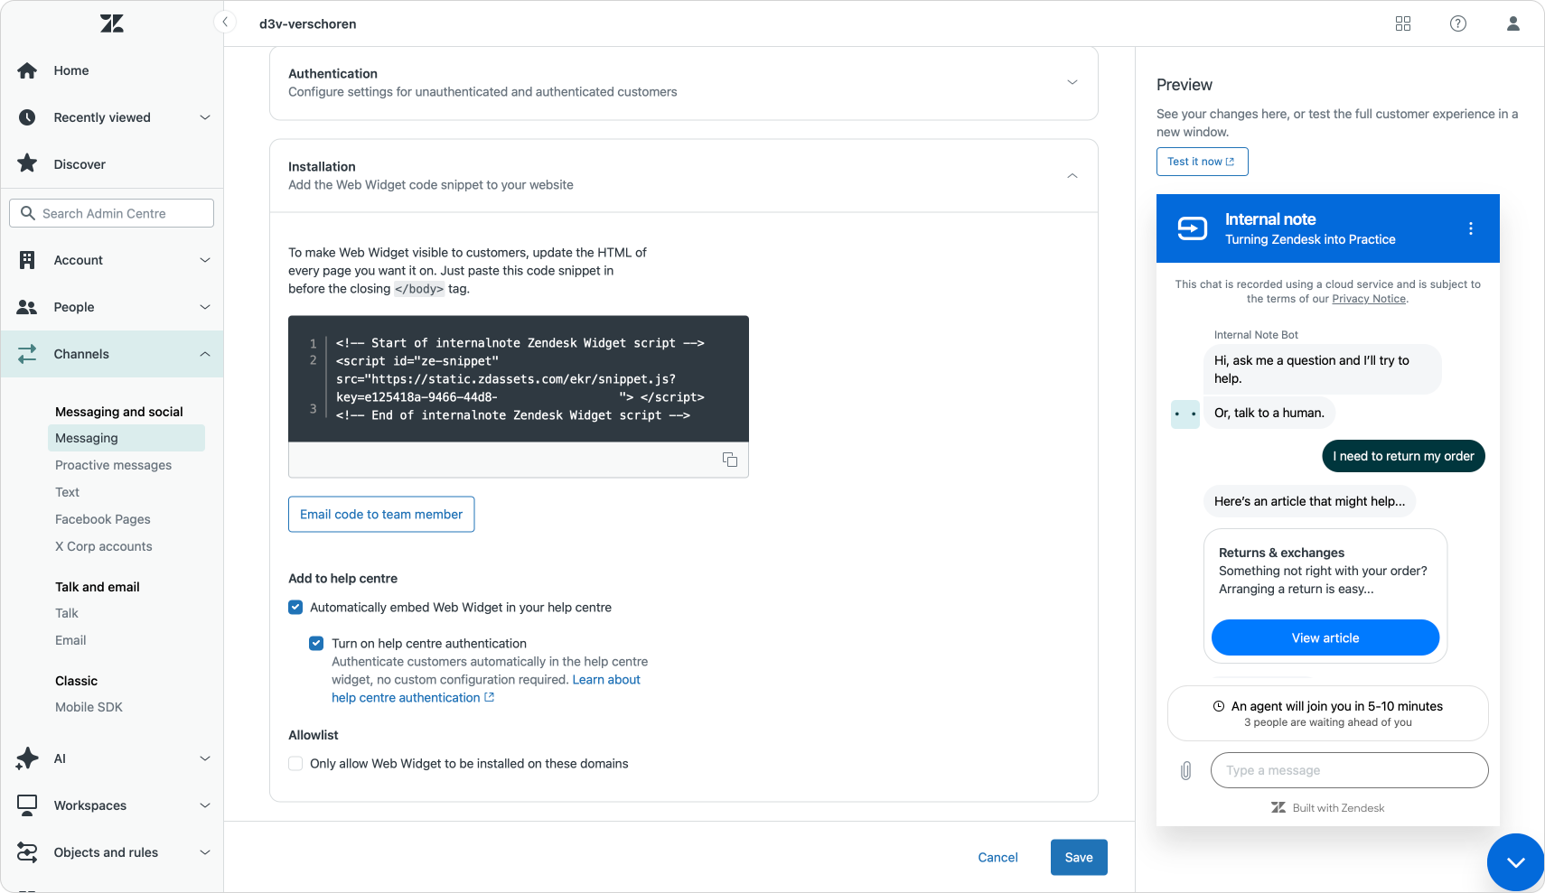Viewport: 1545px width, 893px height.
Task: Click the attachment paperclip icon
Action: (1185, 770)
